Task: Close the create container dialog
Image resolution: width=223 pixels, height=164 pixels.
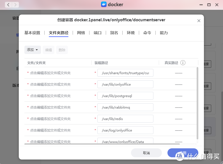Action: [199, 21]
